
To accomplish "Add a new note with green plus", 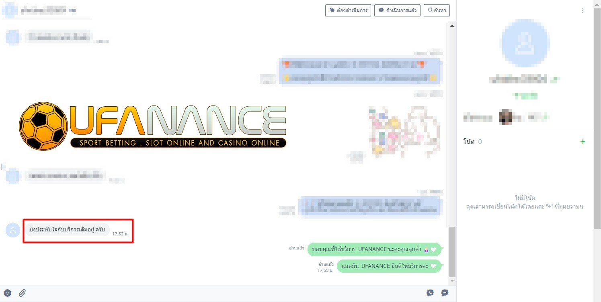I will (583, 142).
